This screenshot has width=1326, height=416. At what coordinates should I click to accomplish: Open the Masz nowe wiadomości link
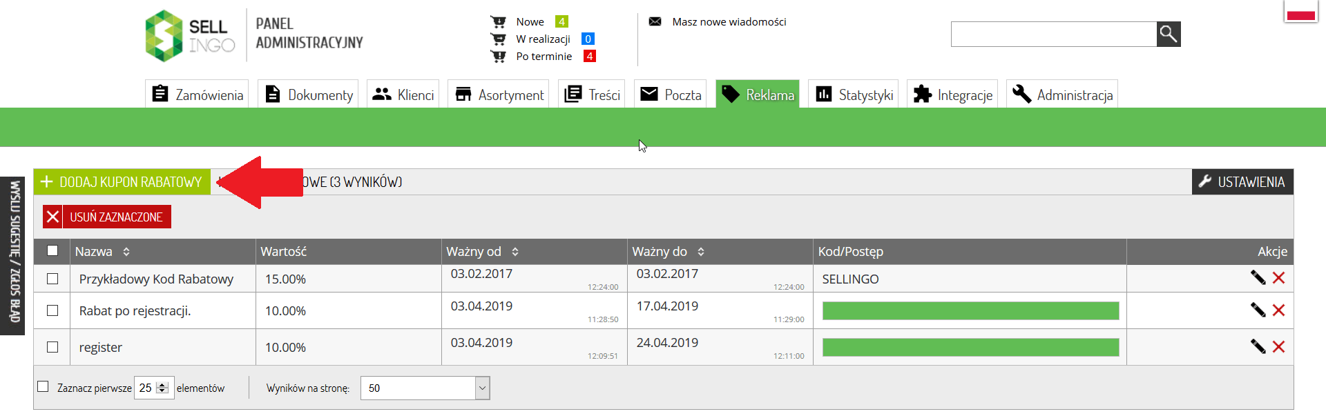pos(729,22)
